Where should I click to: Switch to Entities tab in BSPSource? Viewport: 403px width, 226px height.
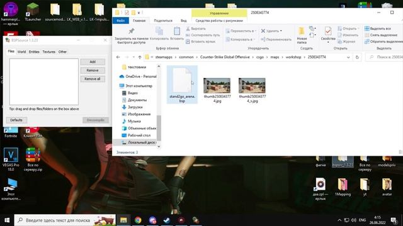click(34, 51)
